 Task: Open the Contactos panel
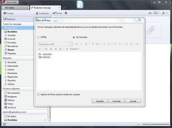pos(42,13)
